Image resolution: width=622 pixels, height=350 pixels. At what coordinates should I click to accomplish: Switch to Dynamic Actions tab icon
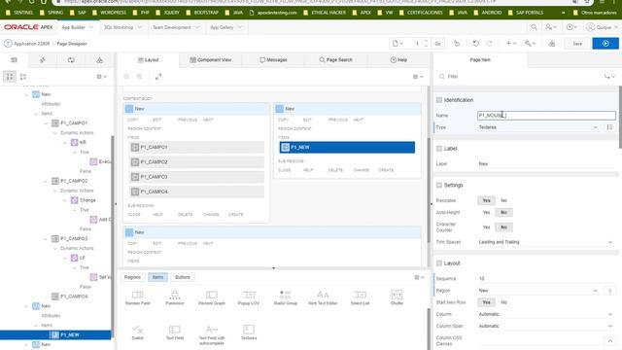[43, 60]
